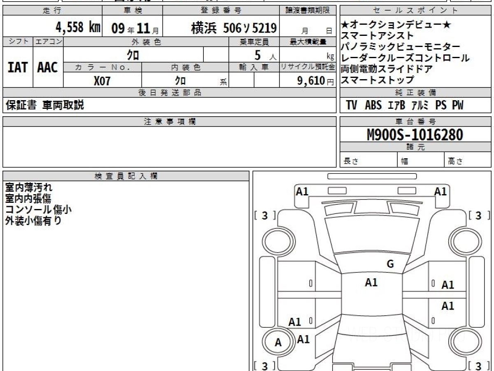Select the ★オークションデビュー★ line
Image resolution: width=494 pixels, height=371 pixels.
click(396, 26)
